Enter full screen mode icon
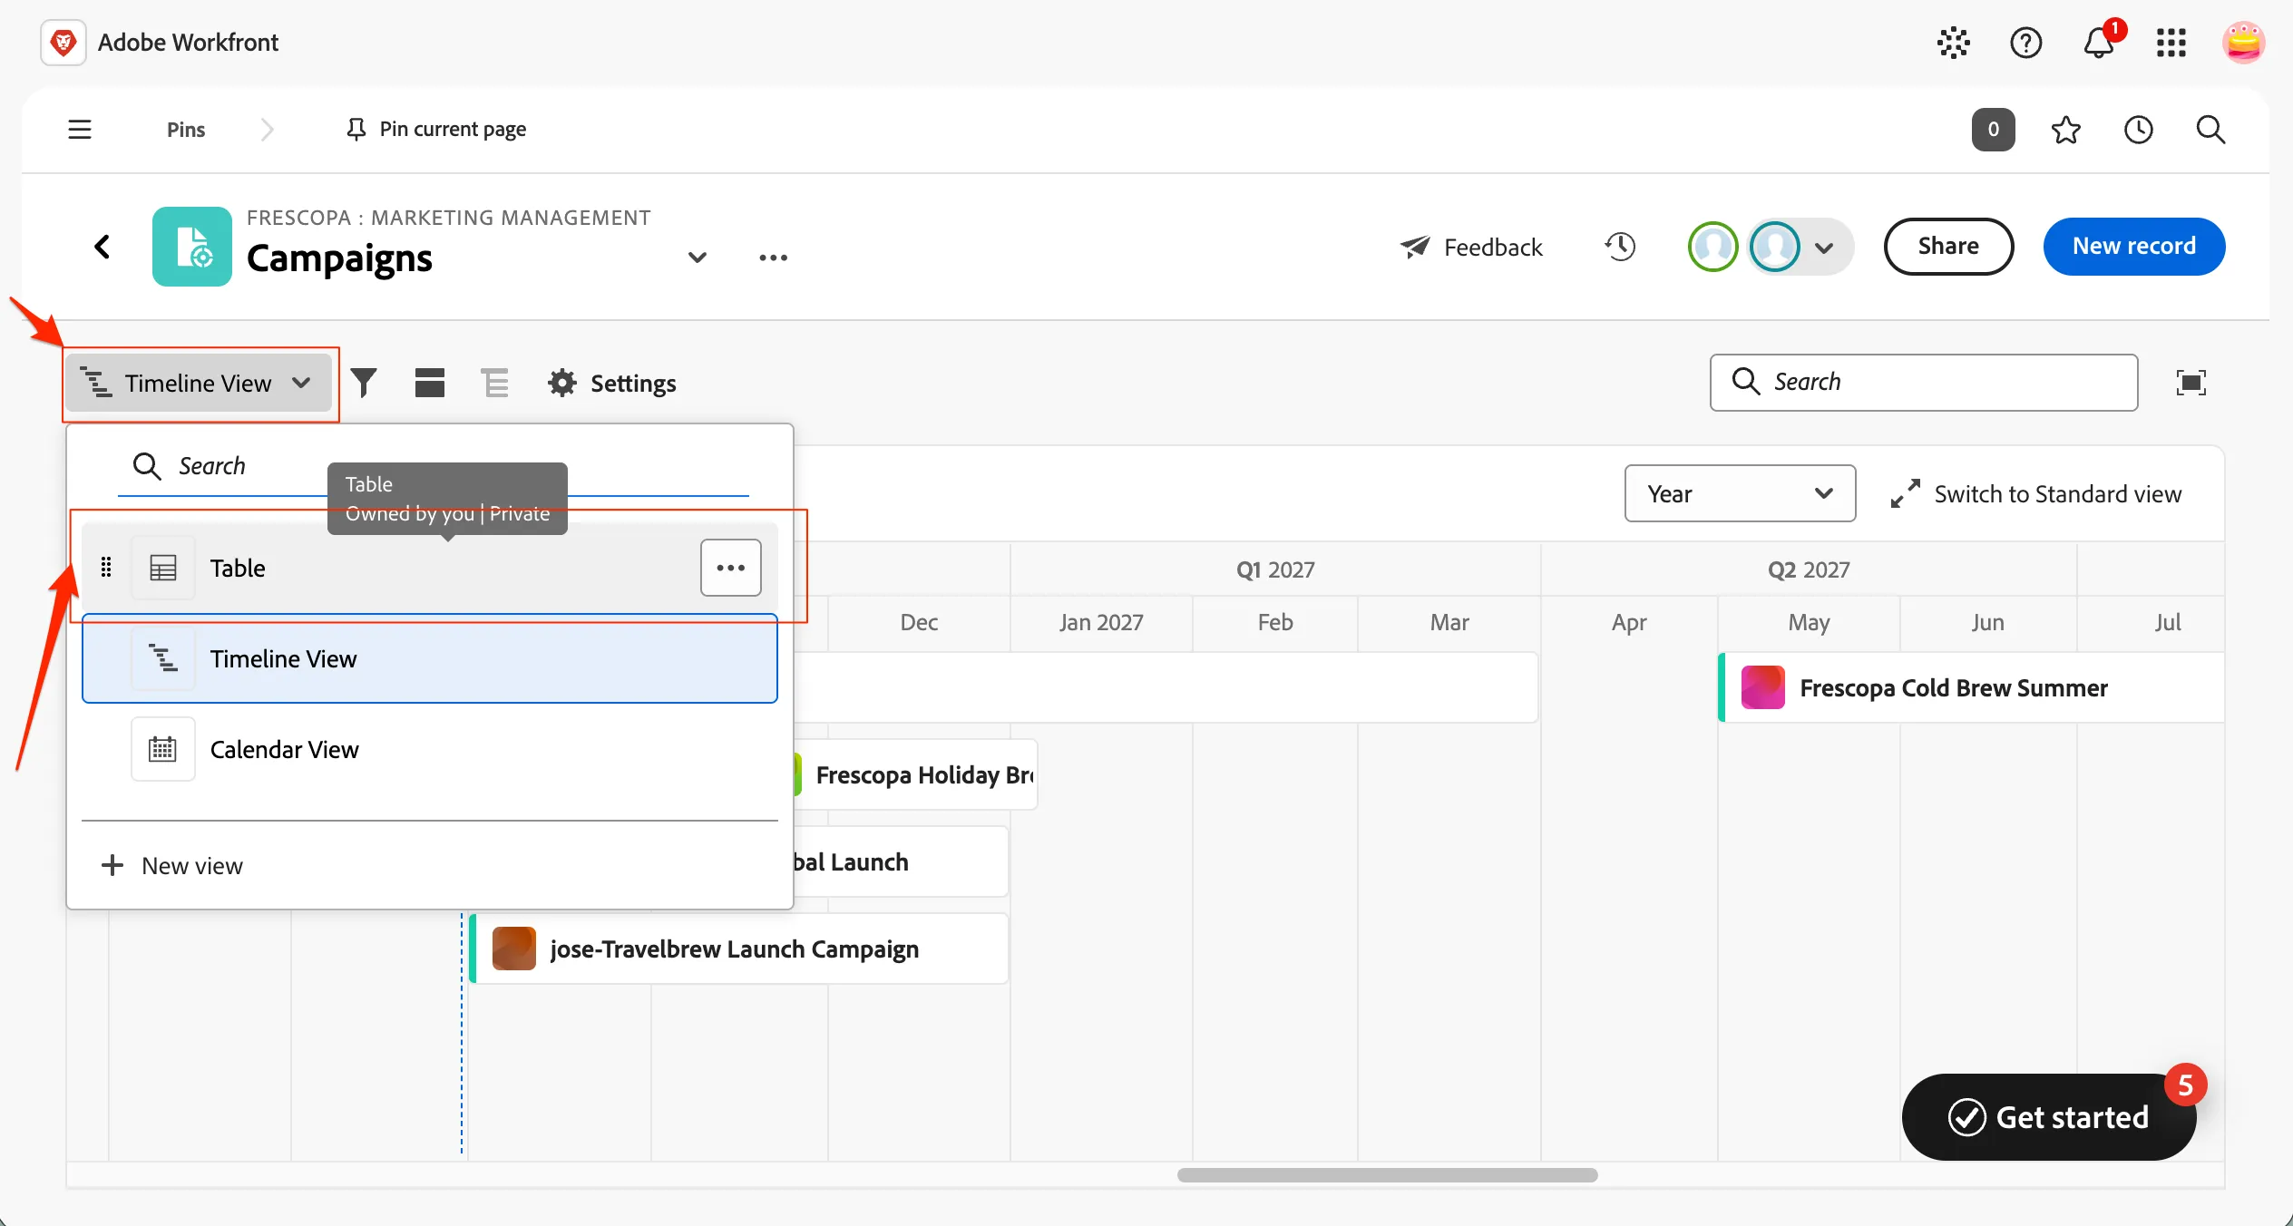Viewport: 2293px width, 1226px height. (2191, 383)
